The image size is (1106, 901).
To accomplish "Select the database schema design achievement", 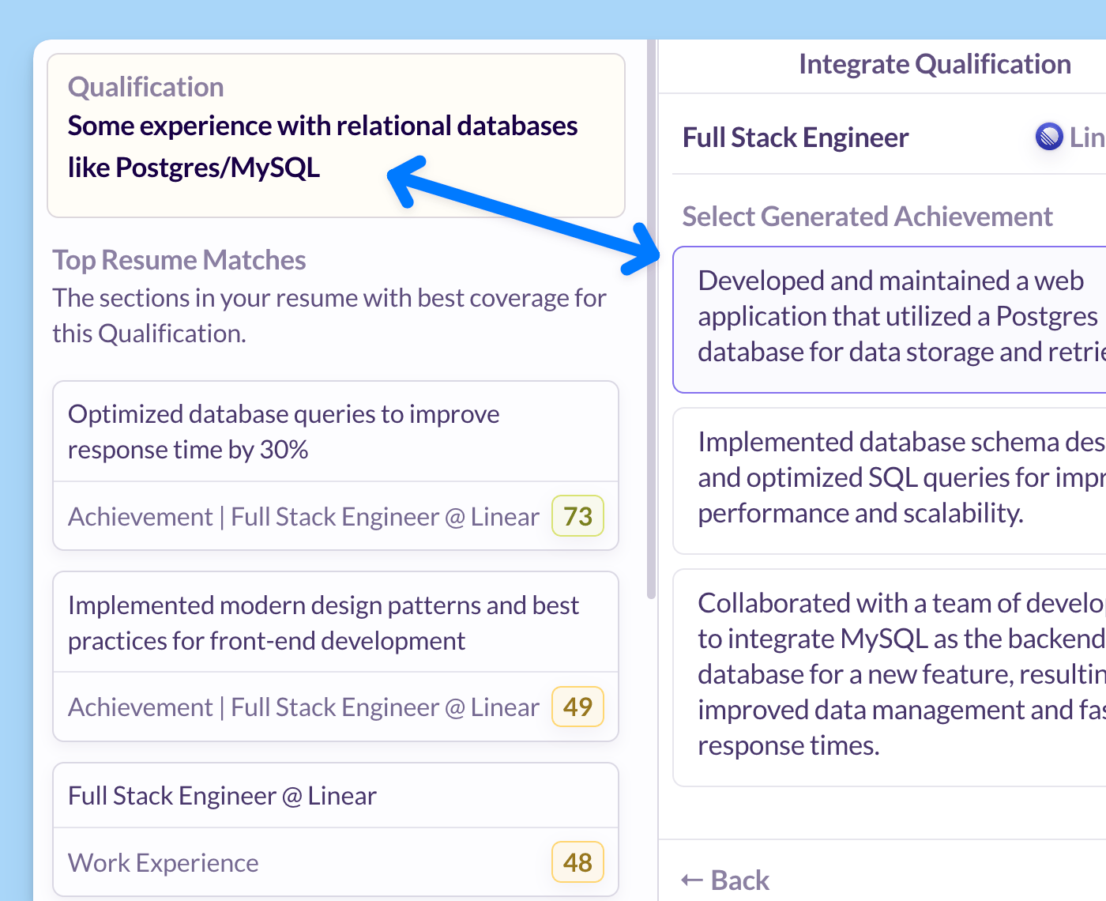I will coord(890,481).
